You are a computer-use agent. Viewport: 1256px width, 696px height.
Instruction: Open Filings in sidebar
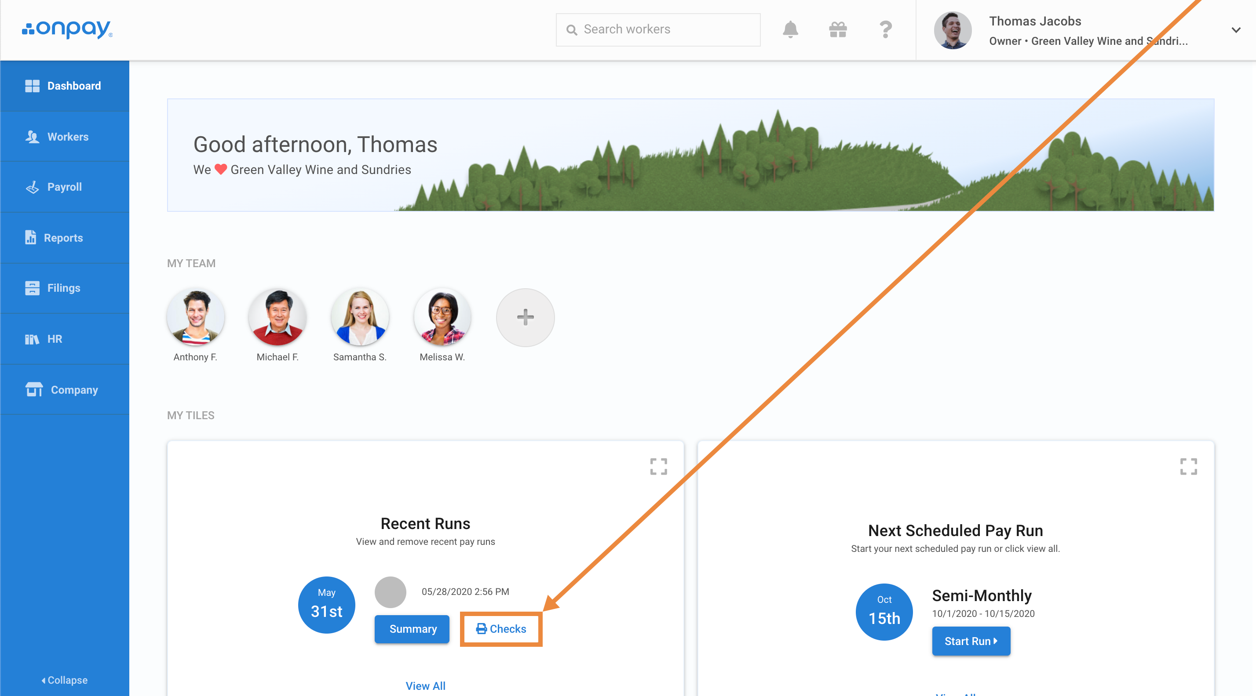(x=65, y=288)
